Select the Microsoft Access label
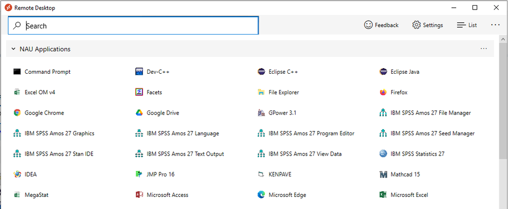Screen dimensions: 508x209 [167, 195]
